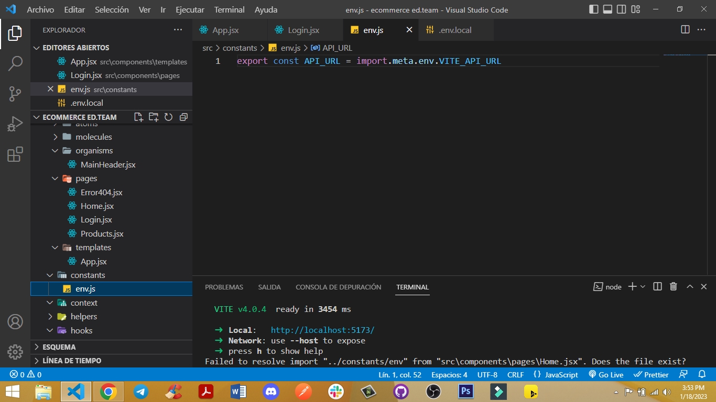Expand the molecules folder
Viewport: 716px width, 402px height.
point(93,137)
